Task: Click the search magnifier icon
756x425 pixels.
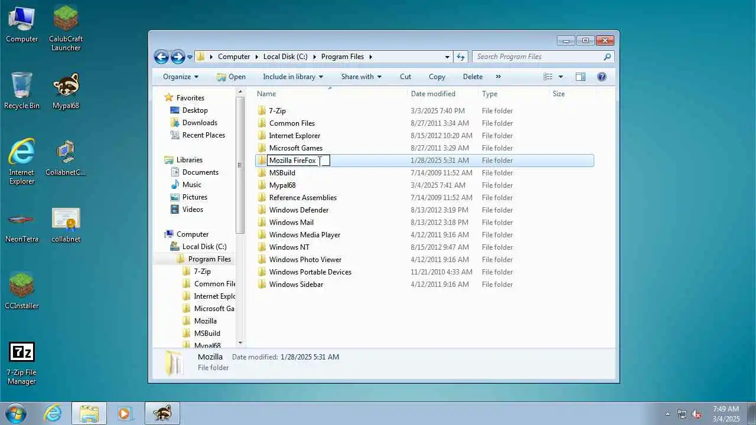Action: click(x=607, y=57)
